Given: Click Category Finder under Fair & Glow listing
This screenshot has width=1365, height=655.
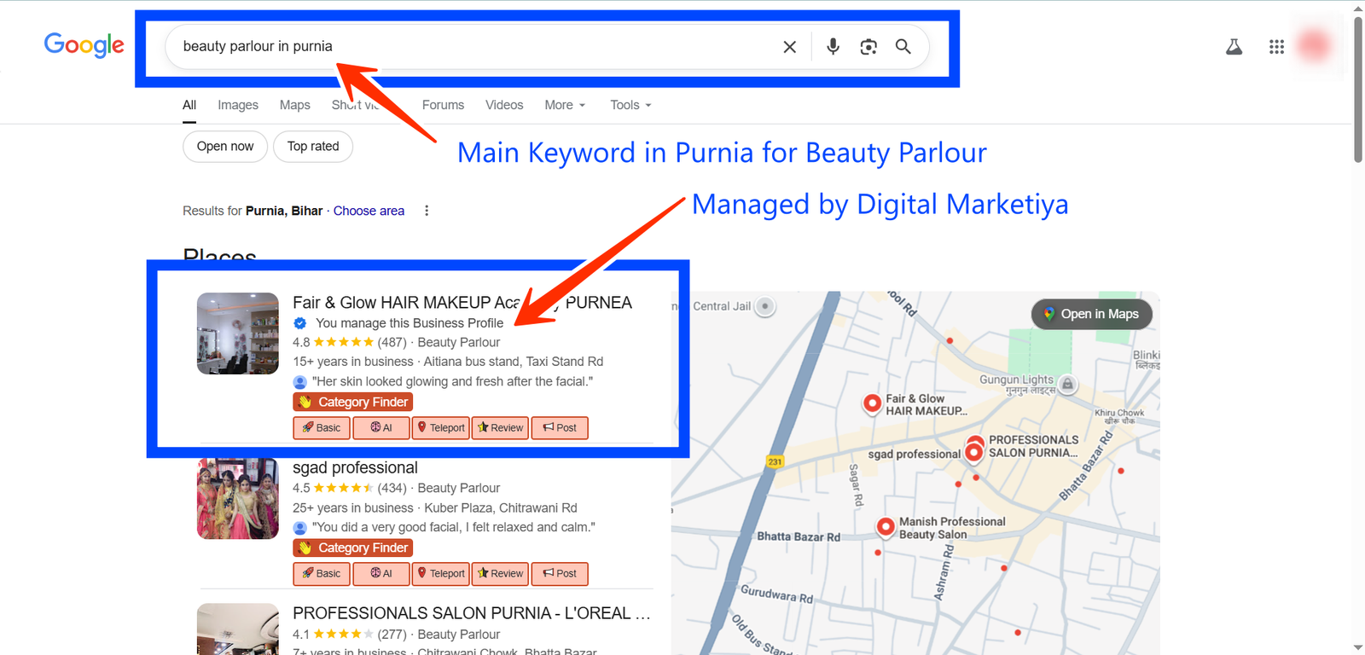Looking at the screenshot, I should (353, 403).
